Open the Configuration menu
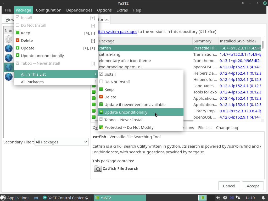 point(48,10)
